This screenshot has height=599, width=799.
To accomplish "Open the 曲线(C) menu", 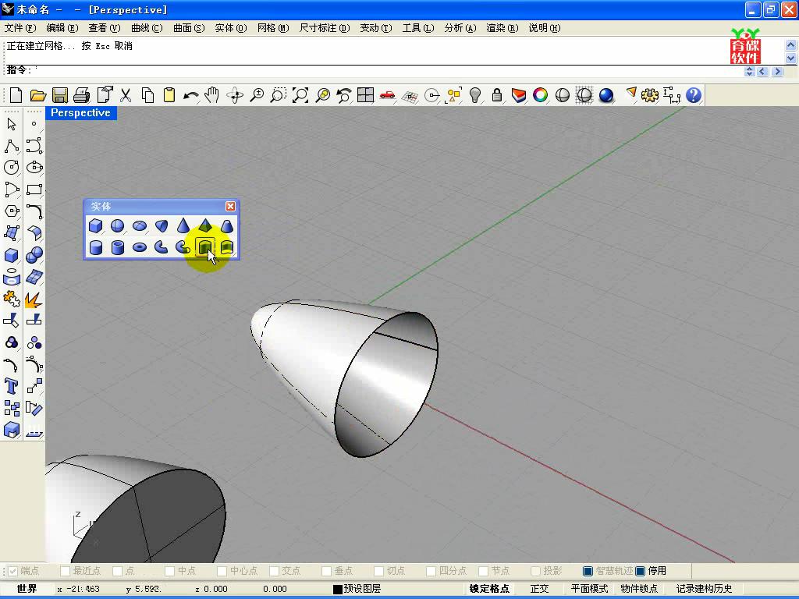I will (x=147, y=28).
